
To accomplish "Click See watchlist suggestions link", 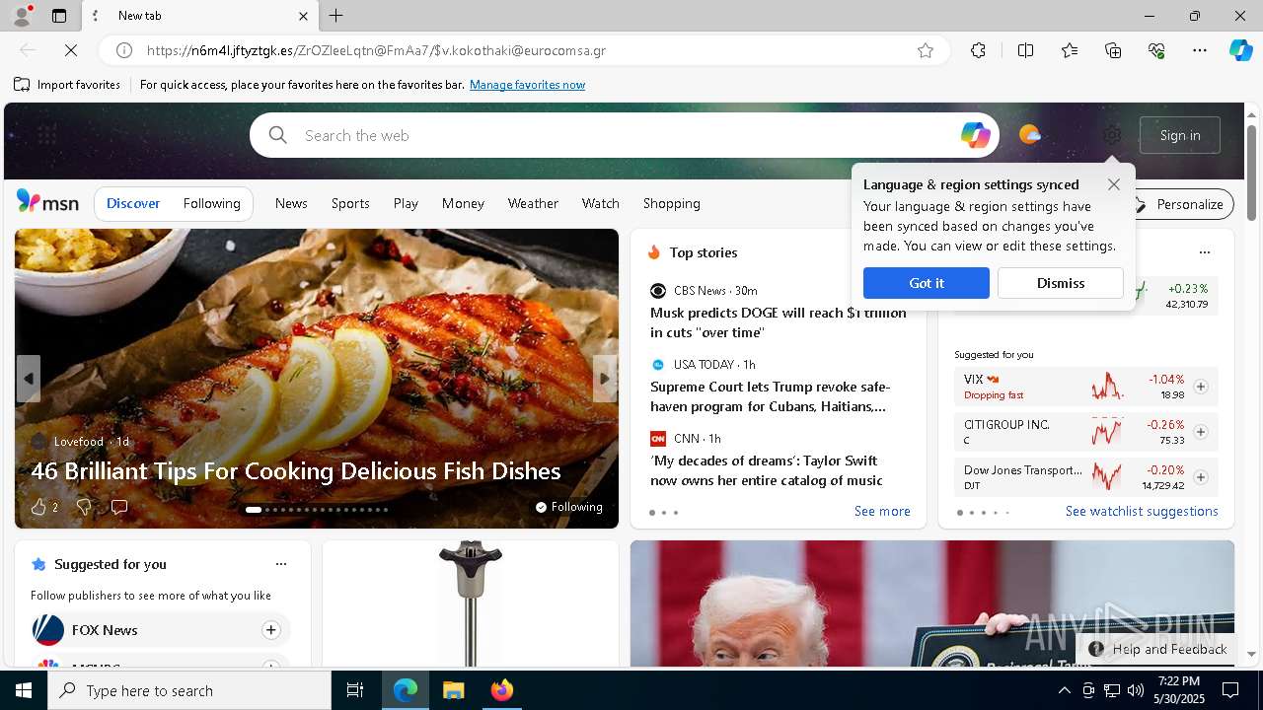I will (1142, 511).
